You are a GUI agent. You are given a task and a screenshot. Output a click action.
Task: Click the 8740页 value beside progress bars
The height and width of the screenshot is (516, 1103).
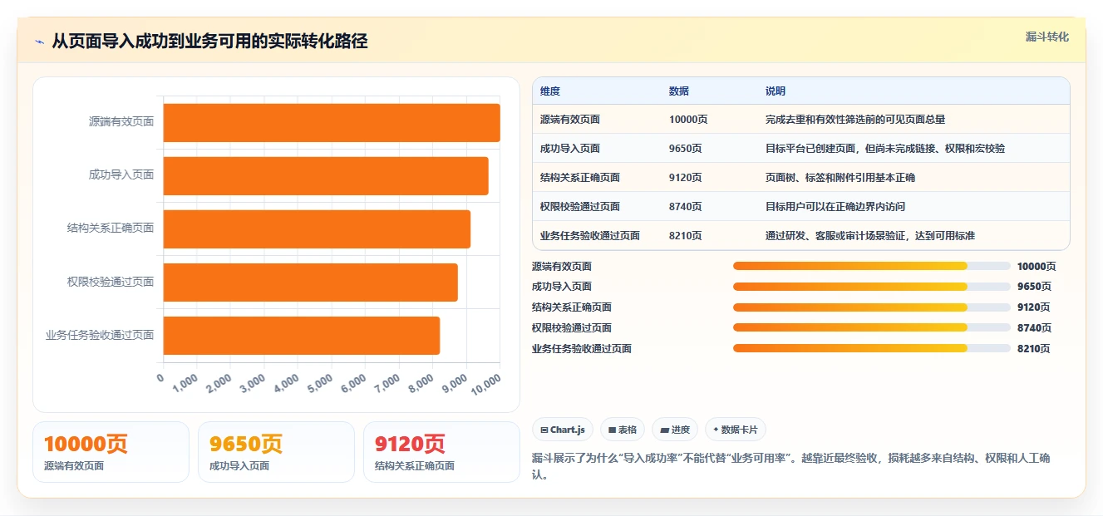(1034, 328)
